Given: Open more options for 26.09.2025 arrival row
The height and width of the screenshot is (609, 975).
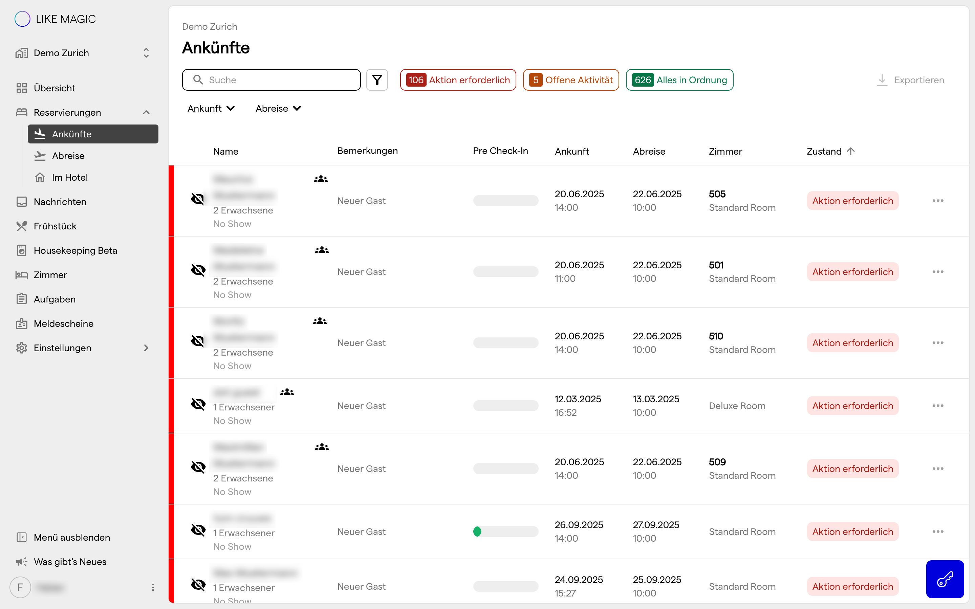Looking at the screenshot, I should 937,531.
